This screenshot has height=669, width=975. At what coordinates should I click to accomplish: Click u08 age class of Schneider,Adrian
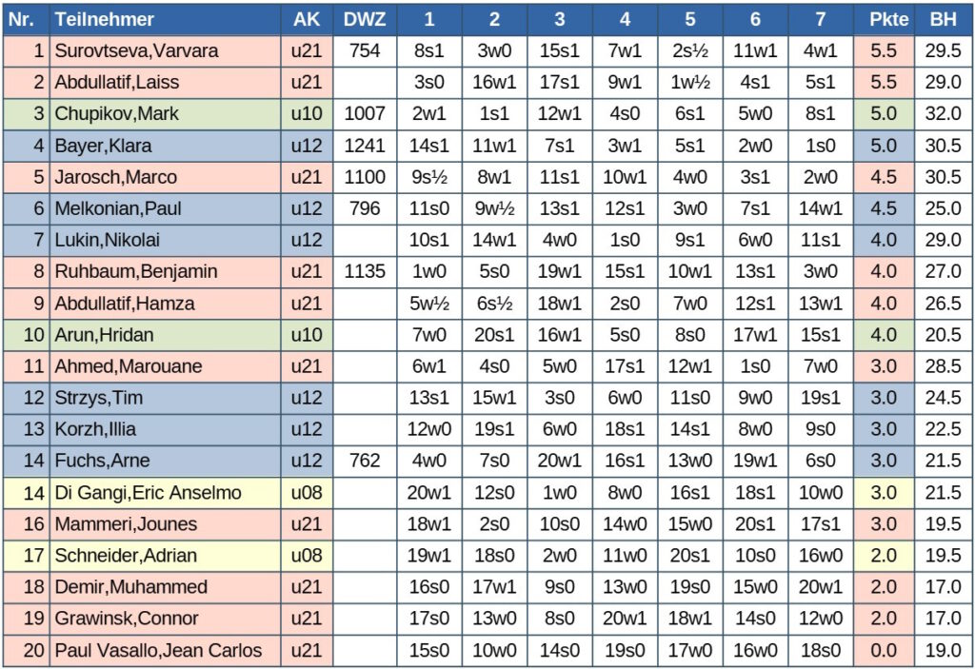coord(307,556)
